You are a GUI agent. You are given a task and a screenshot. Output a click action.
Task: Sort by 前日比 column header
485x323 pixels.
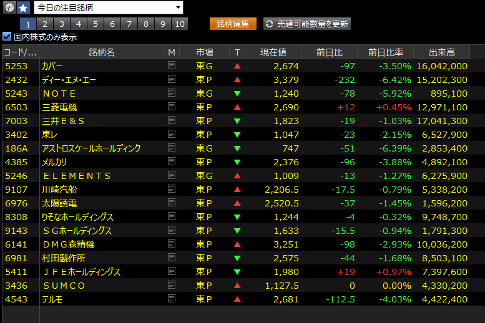(x=330, y=52)
